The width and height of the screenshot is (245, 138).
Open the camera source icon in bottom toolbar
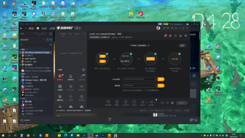coord(117,102)
